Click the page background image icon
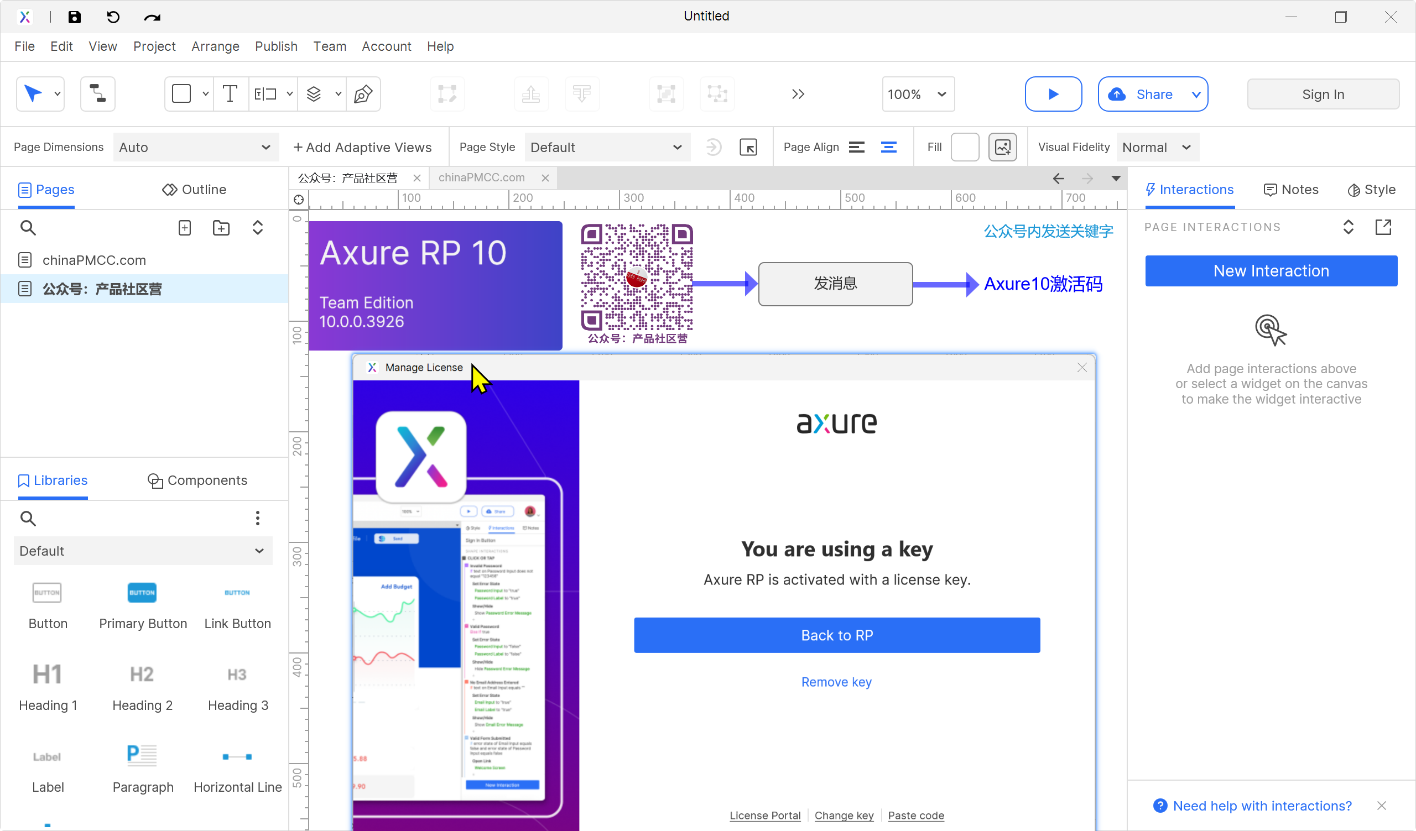The height and width of the screenshot is (831, 1416). (1002, 147)
